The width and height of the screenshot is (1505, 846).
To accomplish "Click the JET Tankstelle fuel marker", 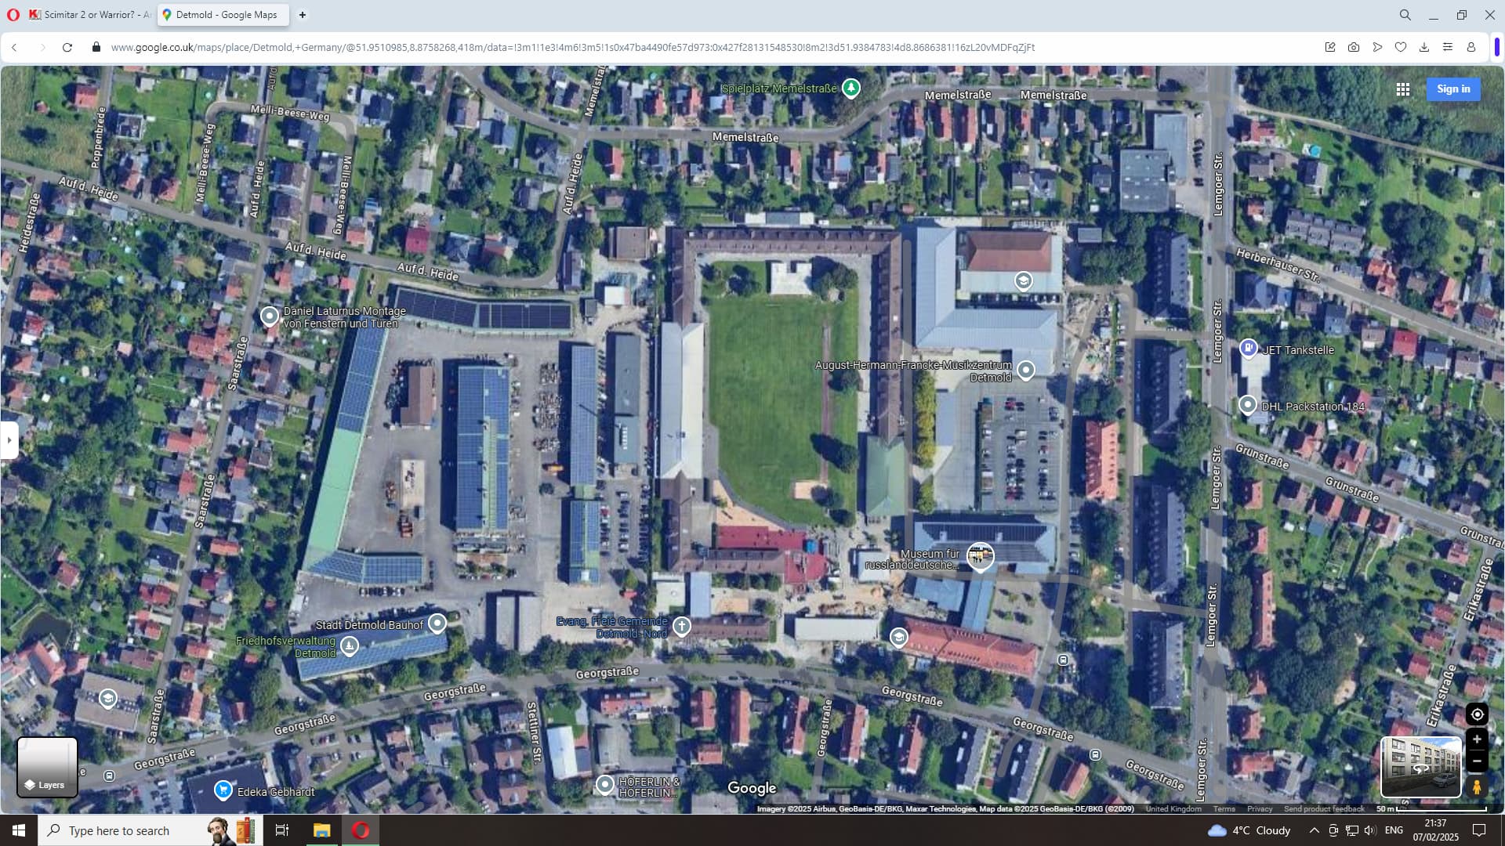I will coord(1249,348).
